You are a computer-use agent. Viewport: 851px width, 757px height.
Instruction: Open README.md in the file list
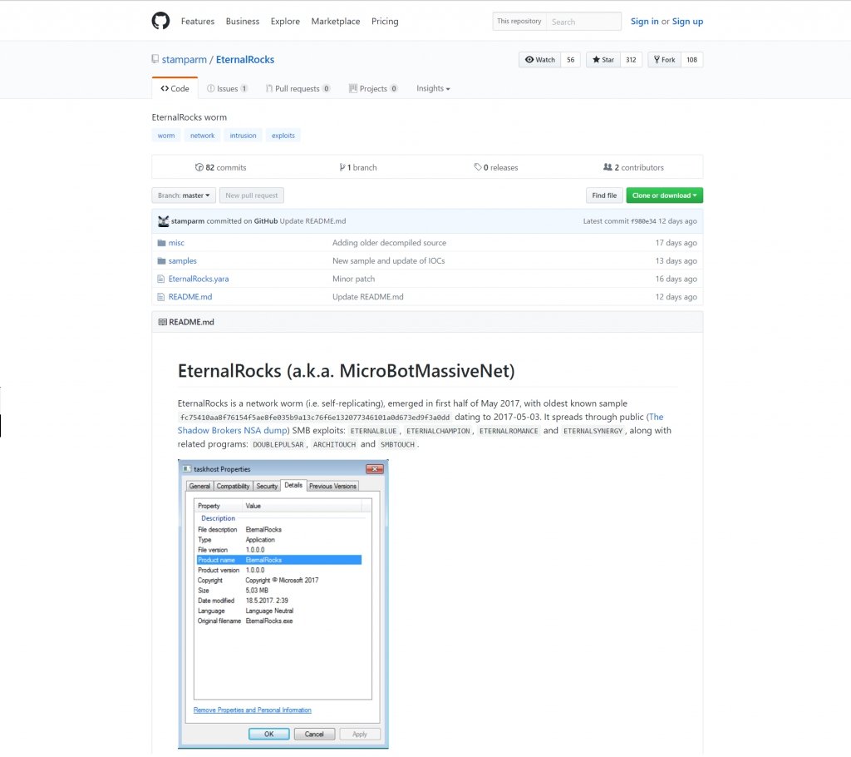point(190,297)
